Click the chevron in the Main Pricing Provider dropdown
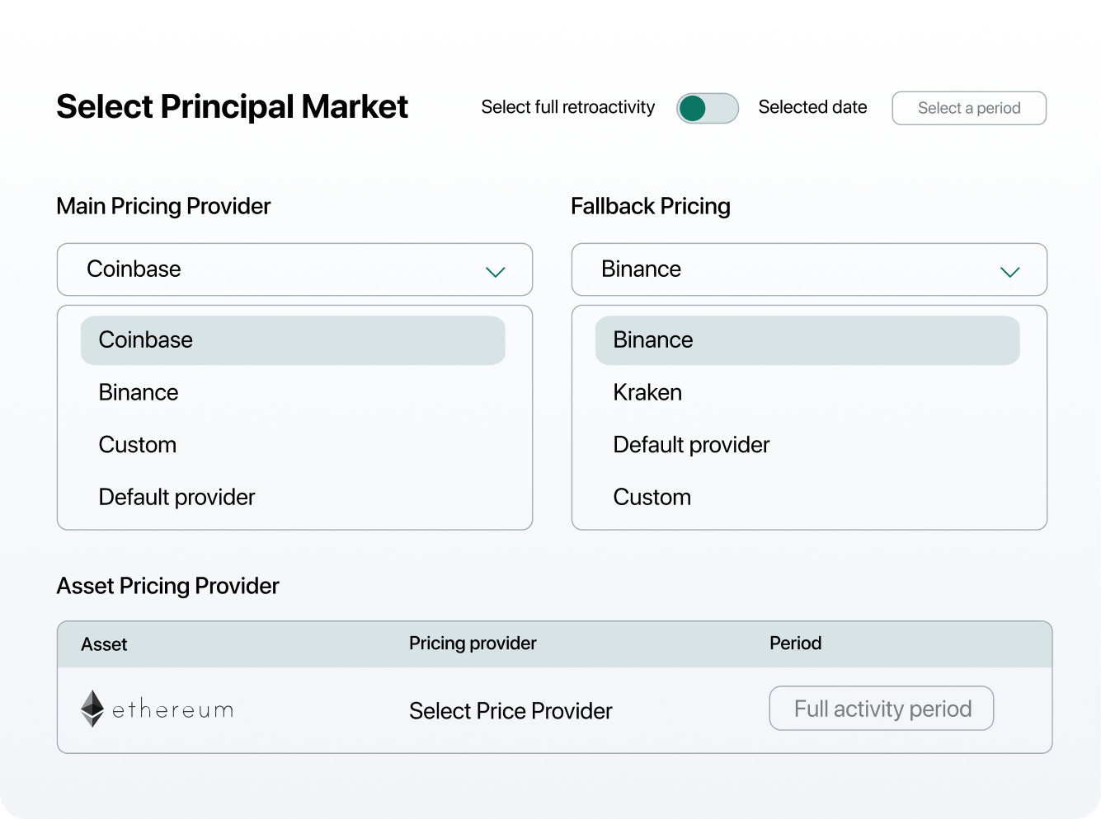This screenshot has height=819, width=1101. [495, 272]
